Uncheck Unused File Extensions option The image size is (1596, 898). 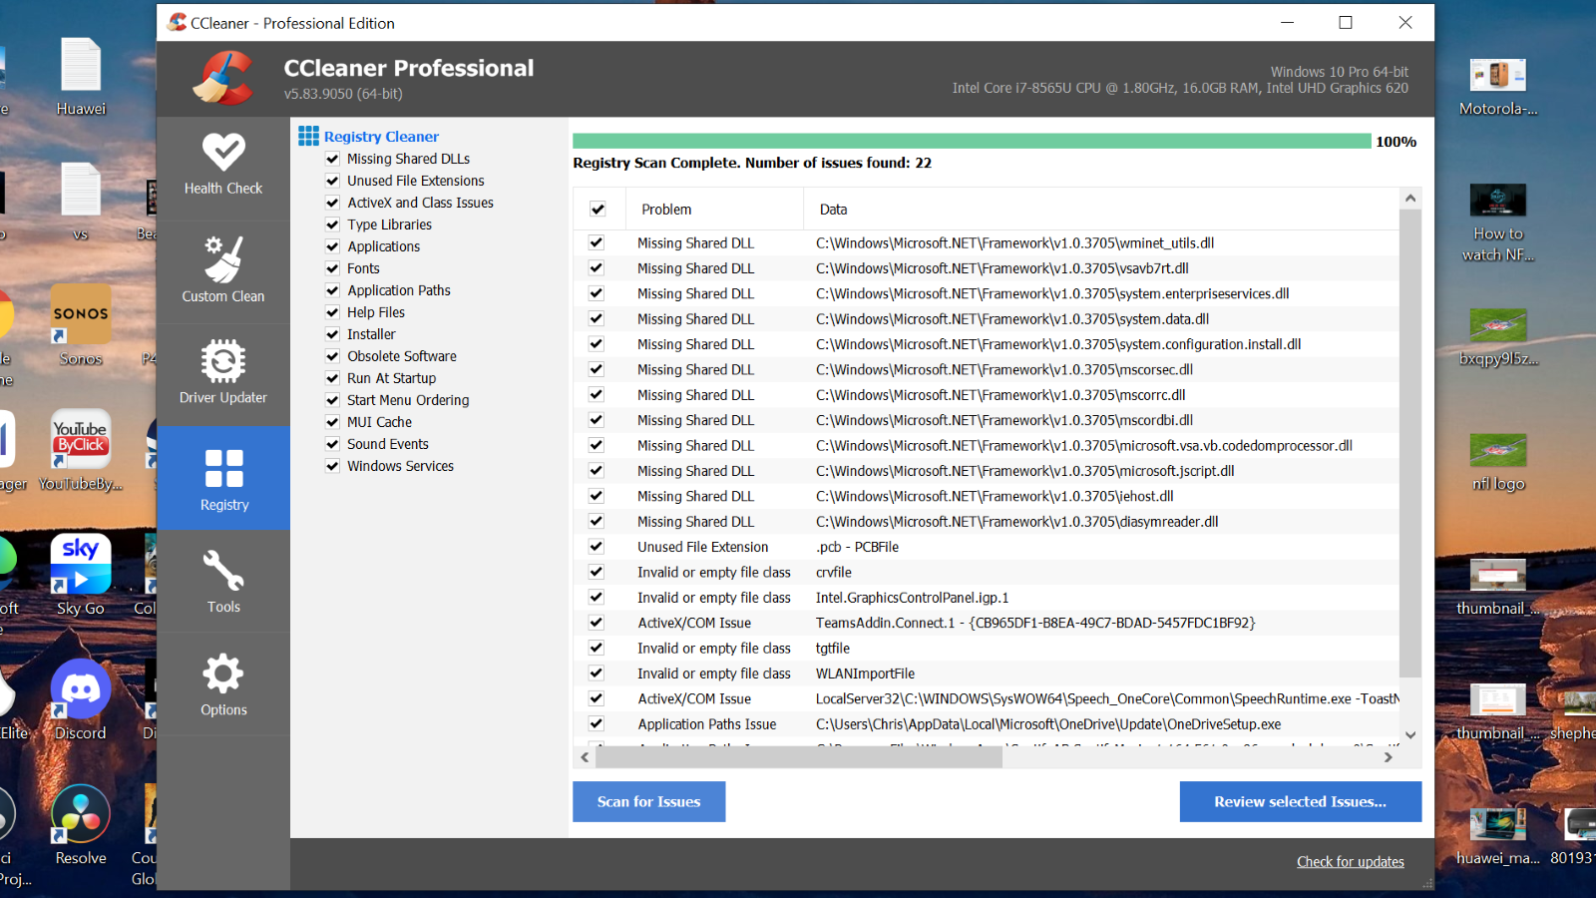click(x=332, y=181)
